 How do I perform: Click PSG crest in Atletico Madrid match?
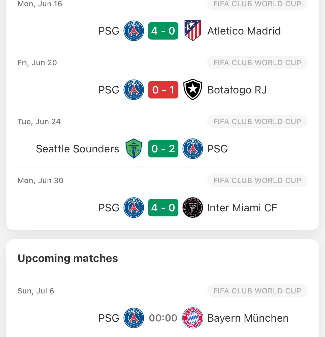click(x=134, y=31)
